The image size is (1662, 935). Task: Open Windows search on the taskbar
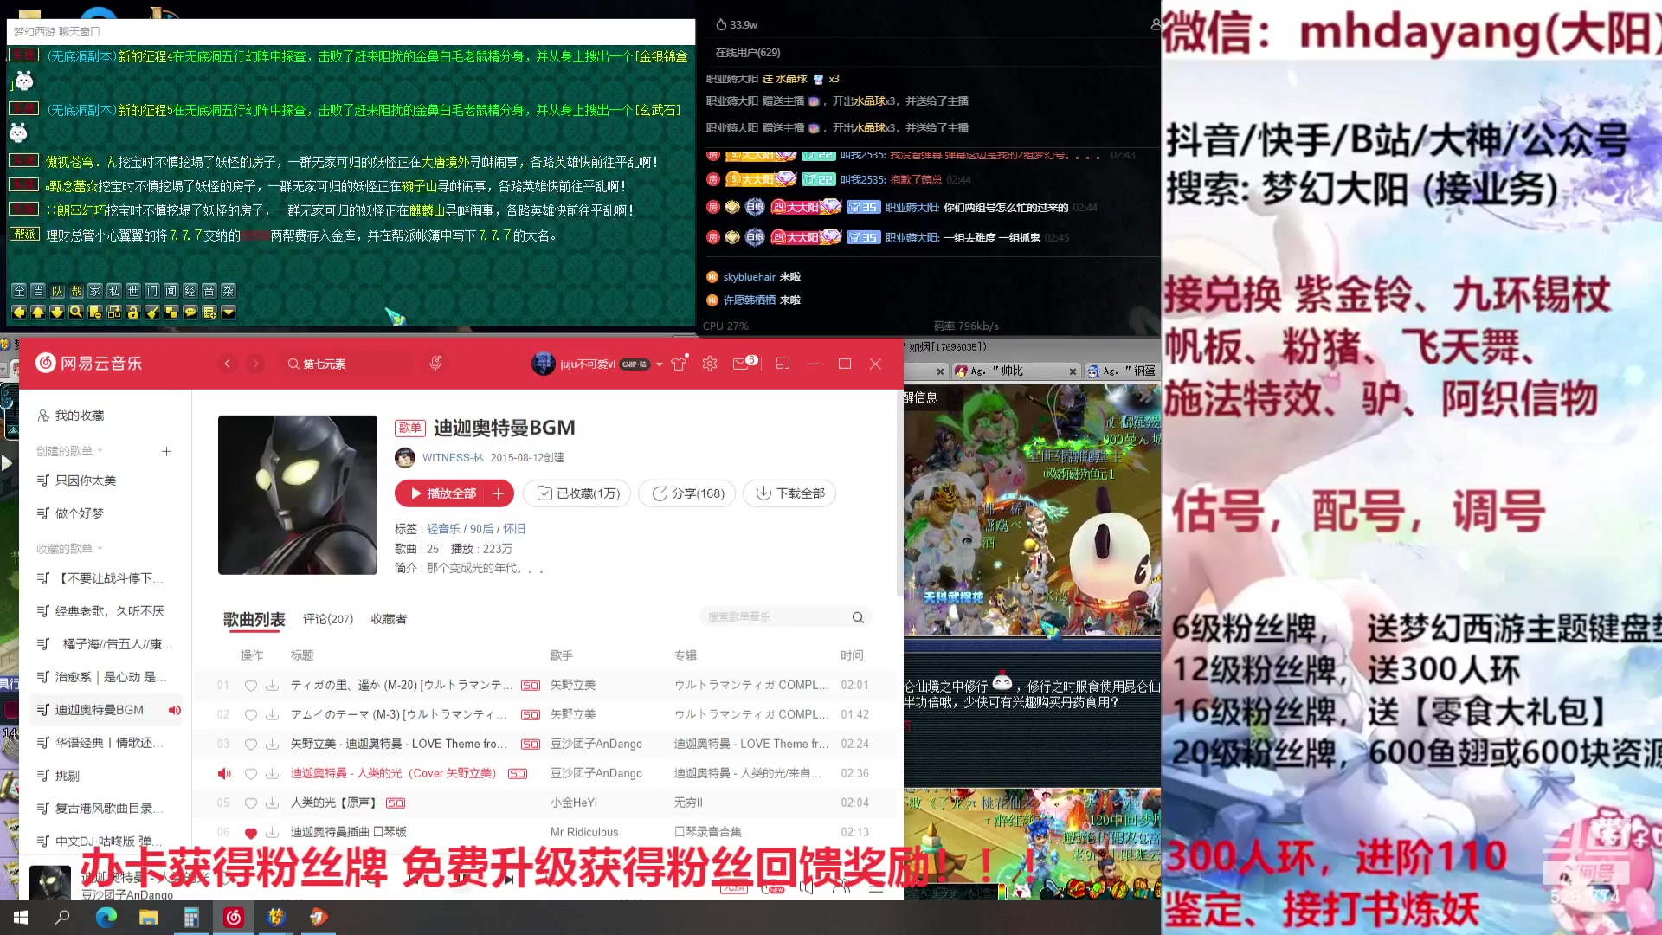[x=62, y=917]
